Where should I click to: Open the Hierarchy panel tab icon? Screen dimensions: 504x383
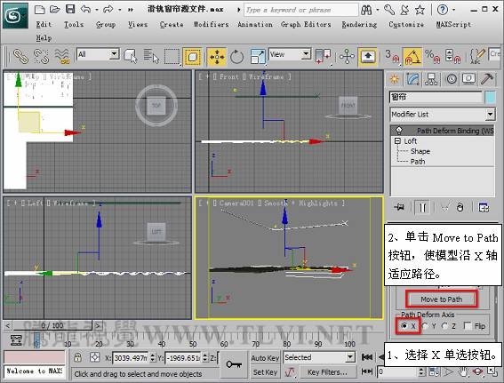pyautogui.click(x=431, y=79)
